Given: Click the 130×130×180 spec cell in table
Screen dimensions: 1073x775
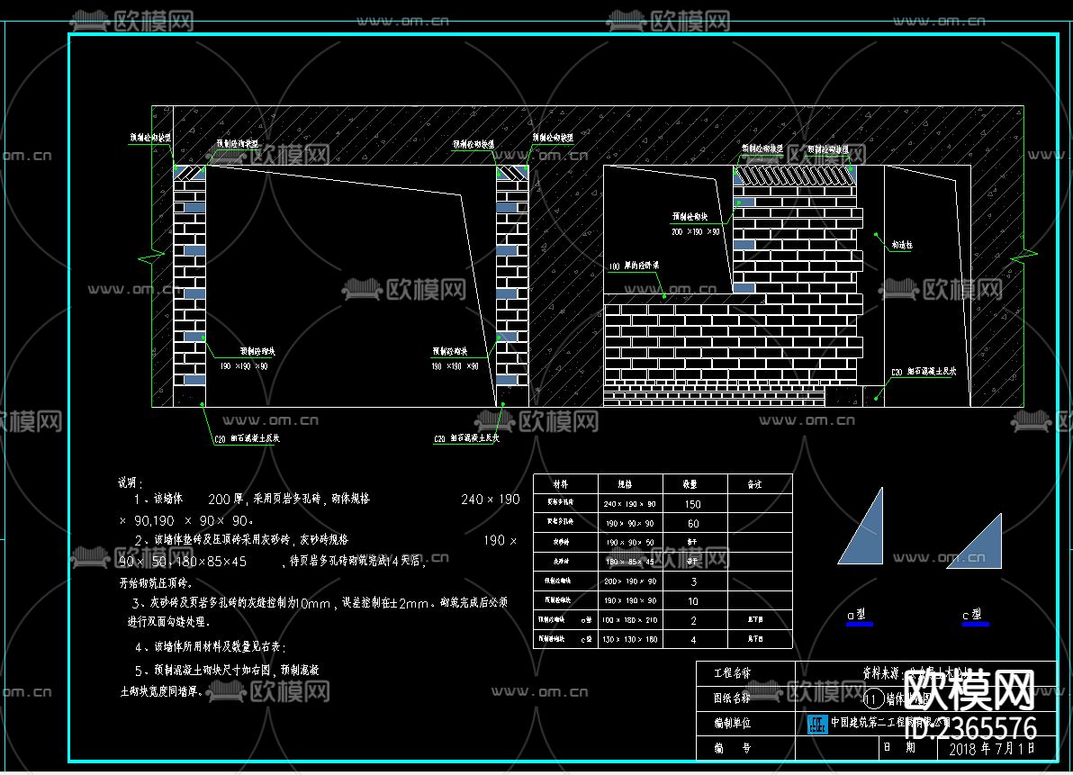Looking at the screenshot, I should [x=629, y=640].
